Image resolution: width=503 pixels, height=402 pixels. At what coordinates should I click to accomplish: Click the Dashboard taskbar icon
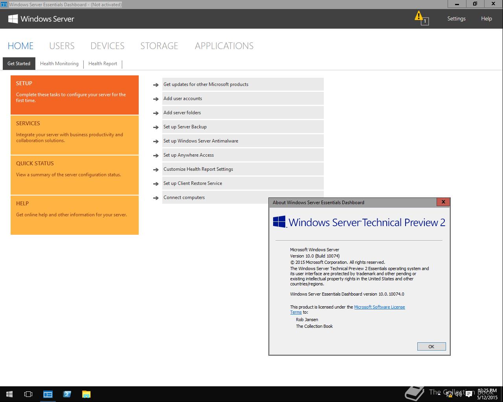click(48, 394)
